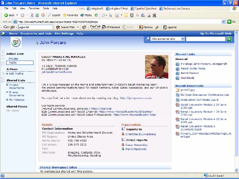The width and height of the screenshot is (239, 179).
Task: Click the Print icon in toolbar
Action: click(x=110, y=15)
